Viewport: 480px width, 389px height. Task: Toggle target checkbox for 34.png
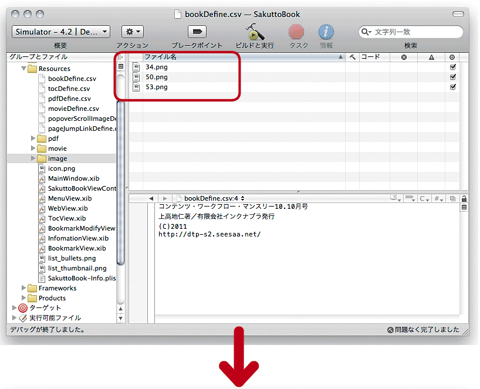click(453, 67)
